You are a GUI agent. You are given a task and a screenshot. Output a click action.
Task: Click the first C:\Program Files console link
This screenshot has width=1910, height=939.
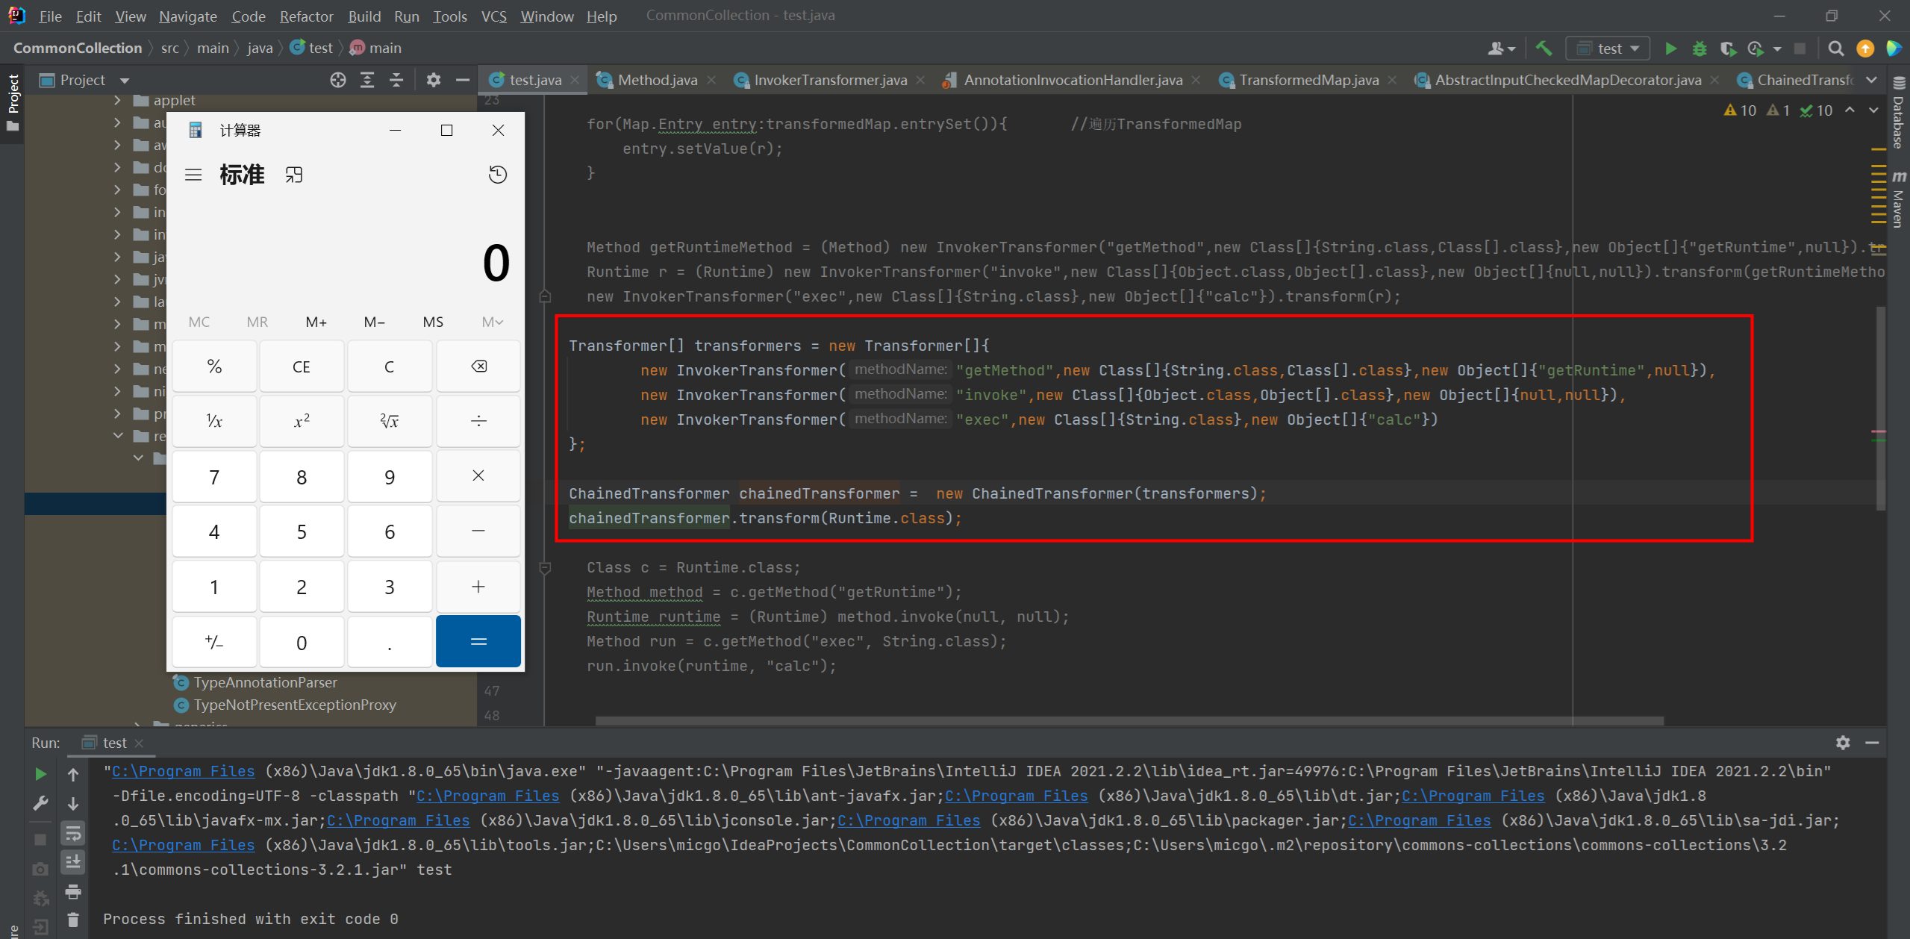click(183, 771)
